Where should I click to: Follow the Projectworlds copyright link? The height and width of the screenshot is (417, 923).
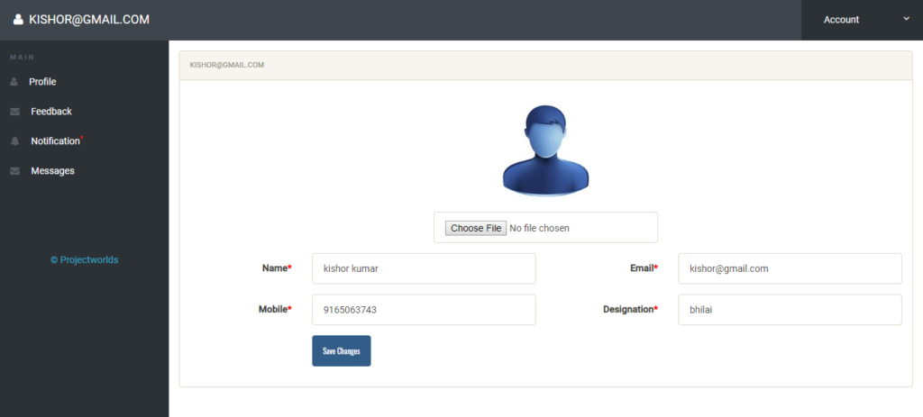point(84,260)
